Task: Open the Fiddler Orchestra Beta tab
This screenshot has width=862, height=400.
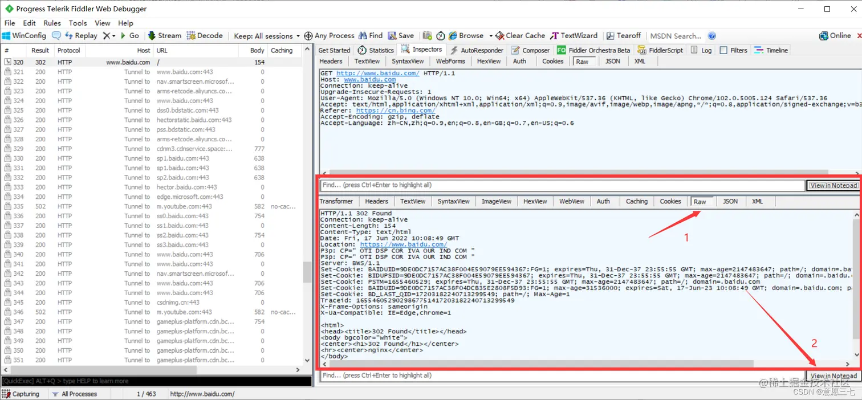Action: point(594,50)
